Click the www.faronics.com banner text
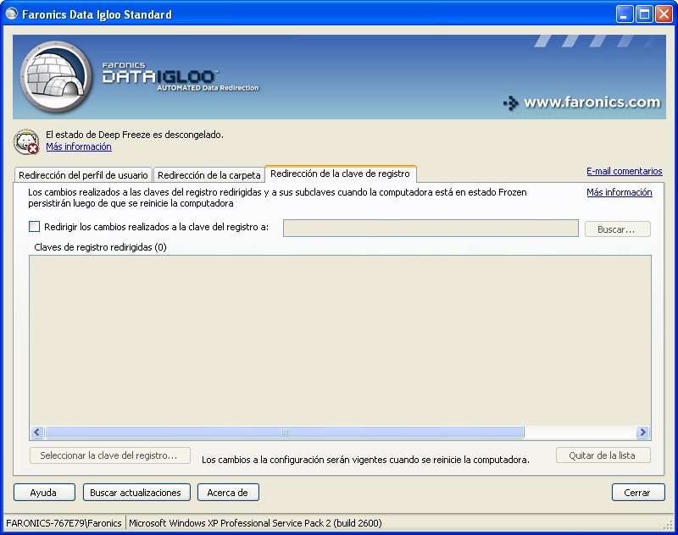Viewport: 678px width, 535px height. 592,102
